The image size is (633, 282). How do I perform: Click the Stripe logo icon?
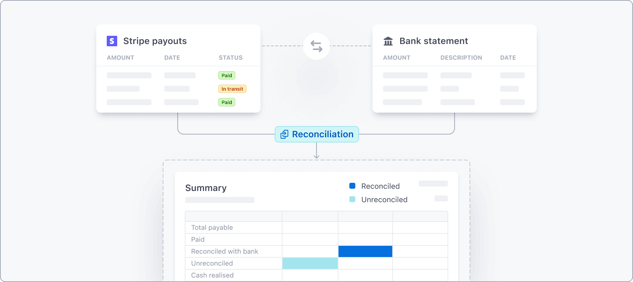coord(112,41)
